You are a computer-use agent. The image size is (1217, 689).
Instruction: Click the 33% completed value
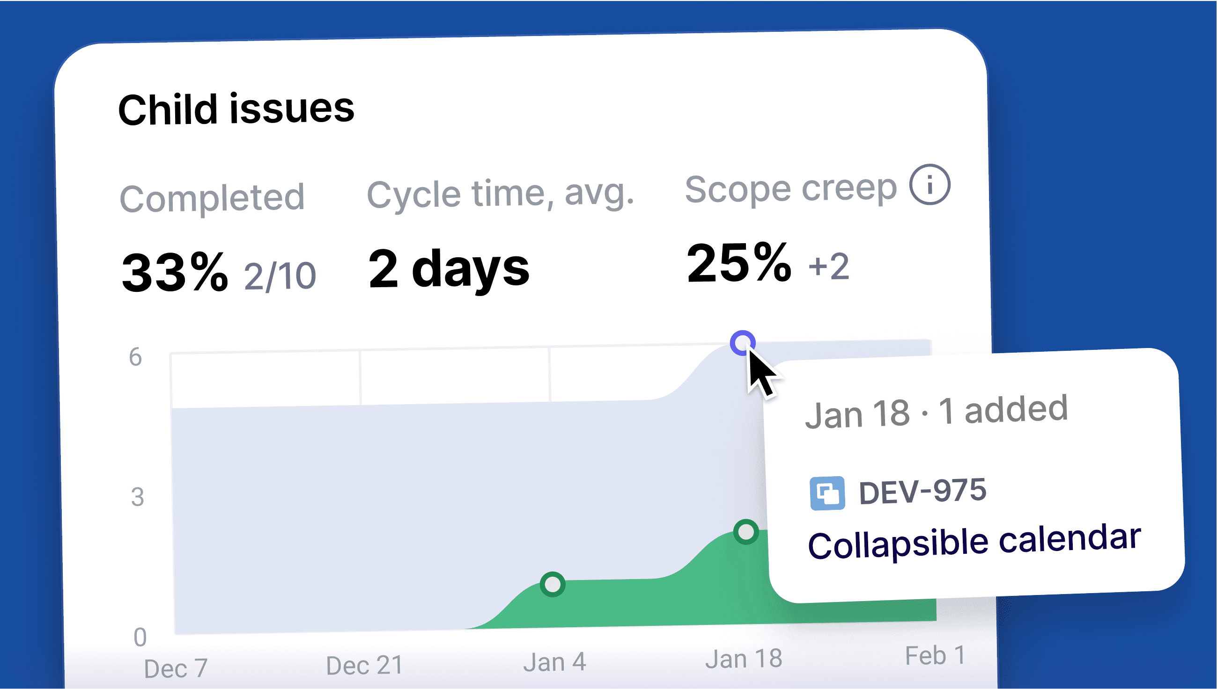pyautogui.click(x=174, y=273)
